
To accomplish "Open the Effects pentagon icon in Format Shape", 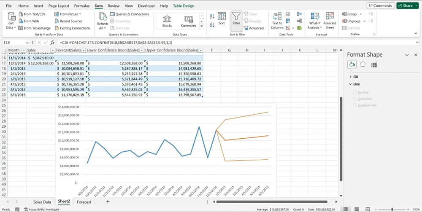I will 362,64.
